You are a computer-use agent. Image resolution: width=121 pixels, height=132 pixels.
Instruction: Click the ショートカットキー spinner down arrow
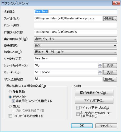(x=100, y=67)
